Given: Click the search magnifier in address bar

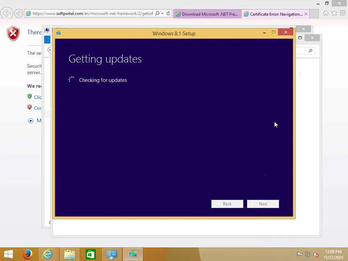Looking at the screenshot, I should point(157,13).
